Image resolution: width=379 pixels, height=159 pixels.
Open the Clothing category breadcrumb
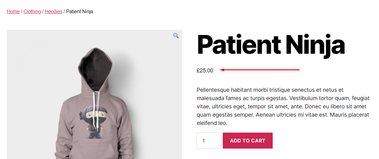(32, 12)
